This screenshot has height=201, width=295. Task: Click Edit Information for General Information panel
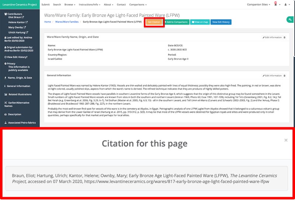(272, 76)
